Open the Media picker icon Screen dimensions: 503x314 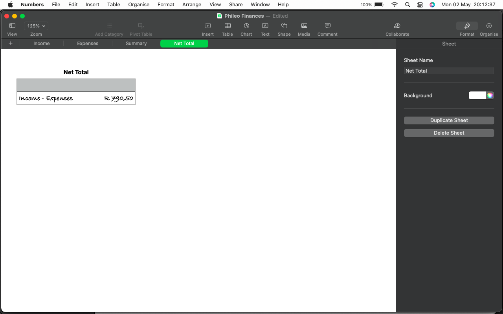(304, 26)
